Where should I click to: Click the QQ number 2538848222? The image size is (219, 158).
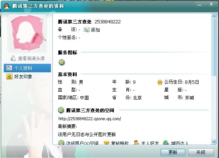pyautogui.click(x=107, y=22)
